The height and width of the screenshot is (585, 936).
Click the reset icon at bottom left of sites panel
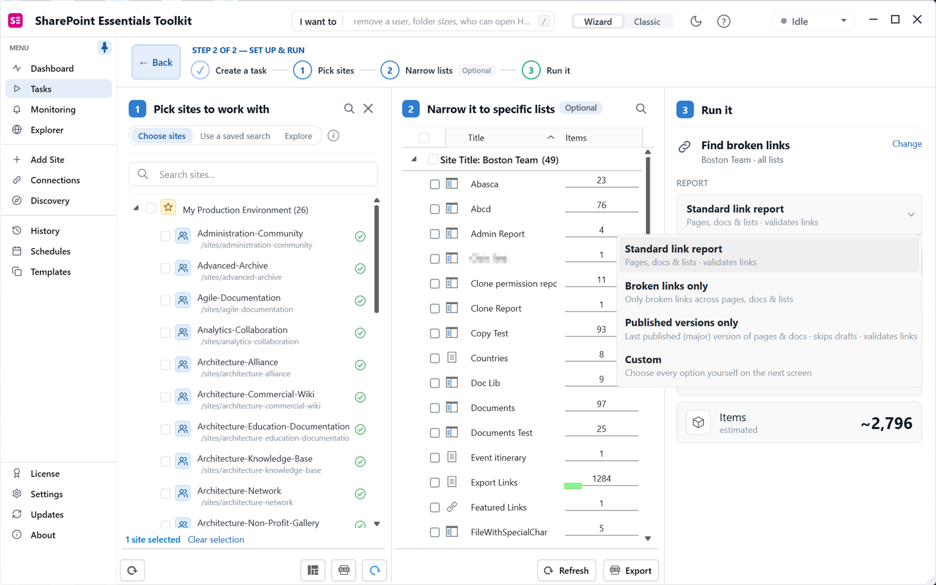click(x=132, y=570)
